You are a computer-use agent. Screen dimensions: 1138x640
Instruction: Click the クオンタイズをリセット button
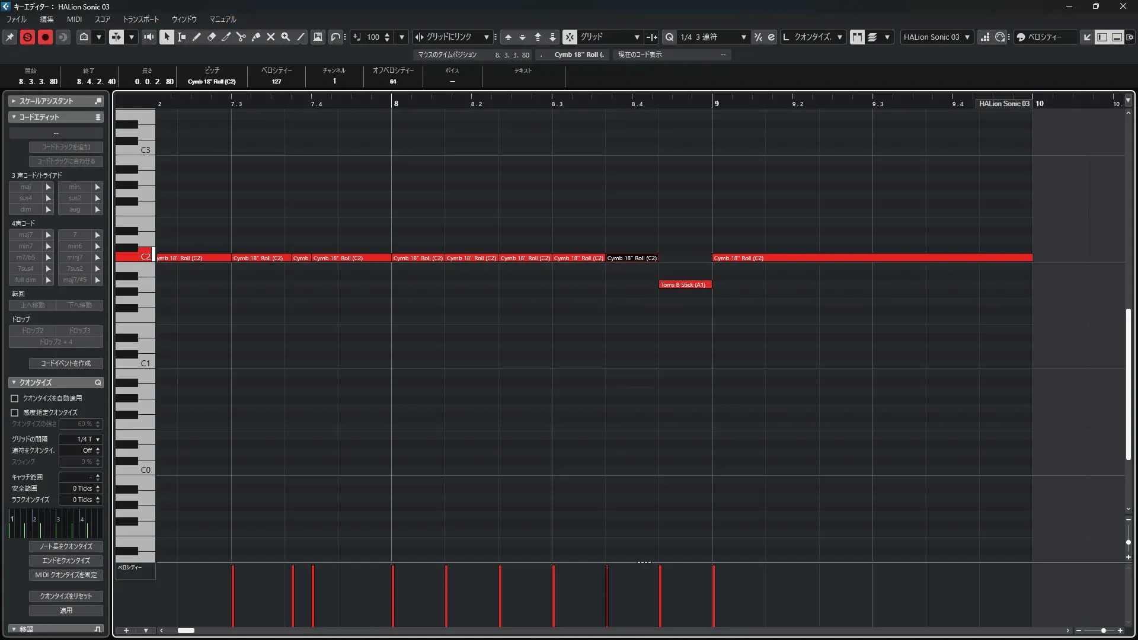(66, 596)
